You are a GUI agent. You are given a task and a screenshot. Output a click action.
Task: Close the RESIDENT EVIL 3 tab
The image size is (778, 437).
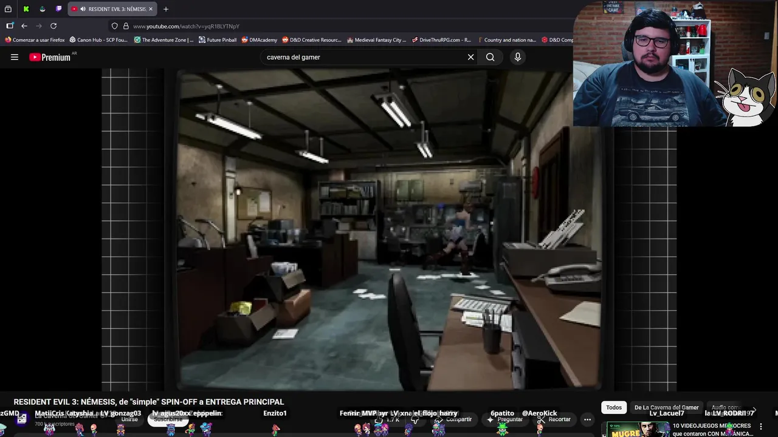(x=151, y=9)
